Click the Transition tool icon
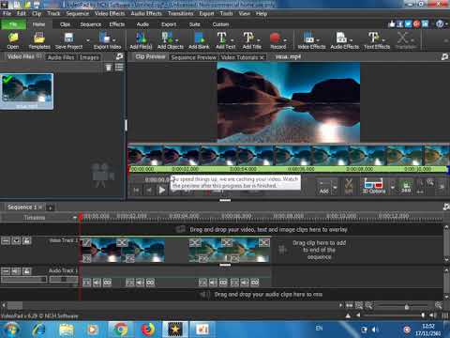The width and height of the screenshot is (450, 338). (403, 38)
